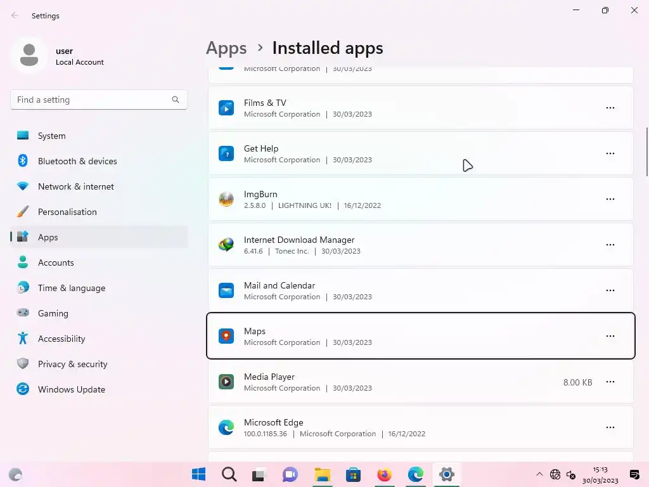Click the Privacy shield icon in sidebar
Image resolution: width=649 pixels, height=487 pixels.
pyautogui.click(x=23, y=363)
